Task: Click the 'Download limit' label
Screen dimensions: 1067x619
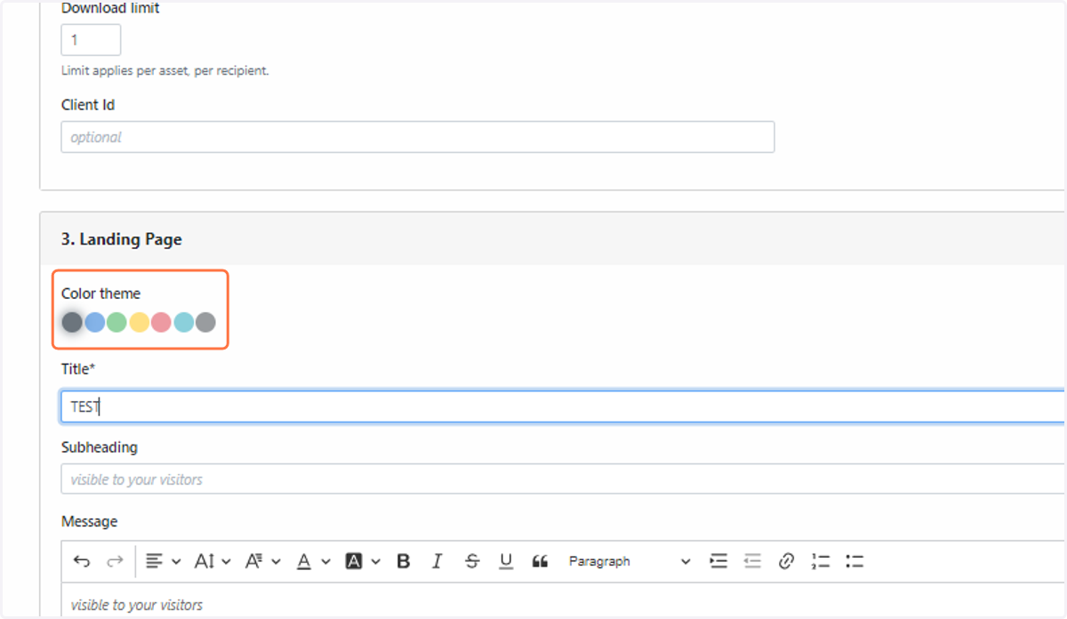Action: (110, 8)
